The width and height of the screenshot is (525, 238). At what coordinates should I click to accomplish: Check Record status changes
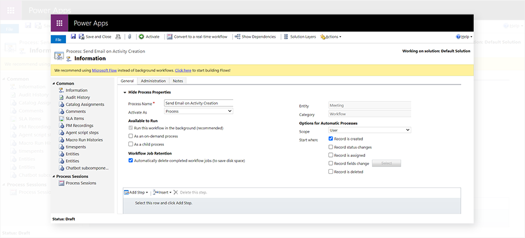click(x=331, y=147)
